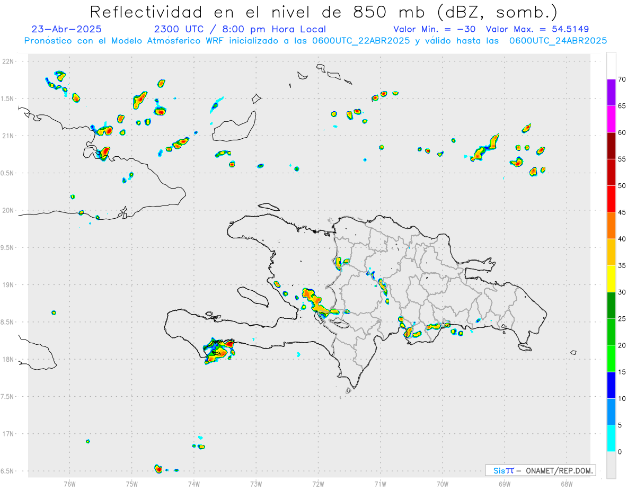636x491 pixels.
Task: Click the '19N' latitude label
Action: pyautogui.click(x=9, y=285)
